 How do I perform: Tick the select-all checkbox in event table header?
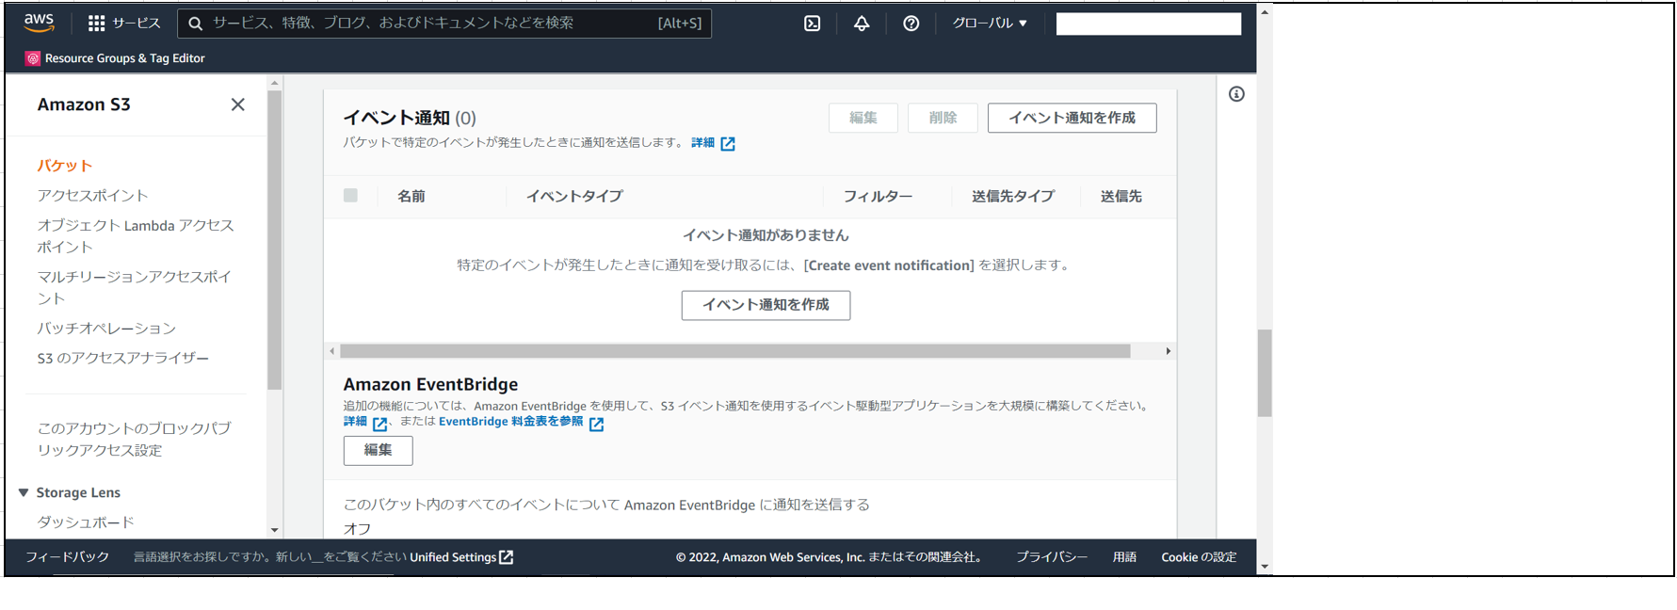350,196
